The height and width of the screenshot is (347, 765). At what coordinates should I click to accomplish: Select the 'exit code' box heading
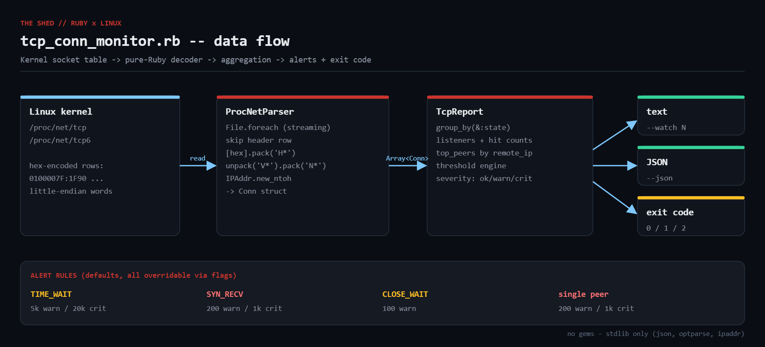670,212
